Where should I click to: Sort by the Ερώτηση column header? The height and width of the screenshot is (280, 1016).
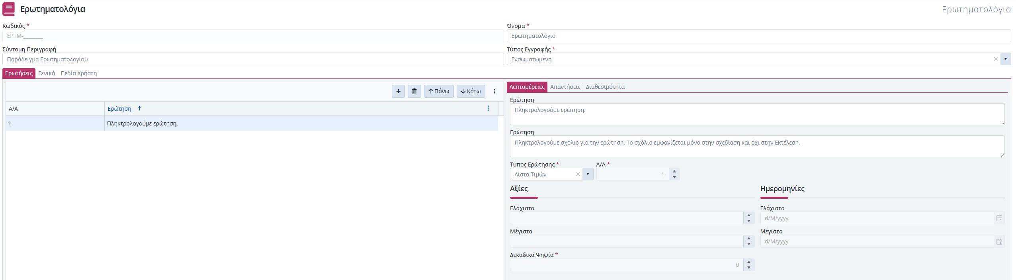point(119,109)
